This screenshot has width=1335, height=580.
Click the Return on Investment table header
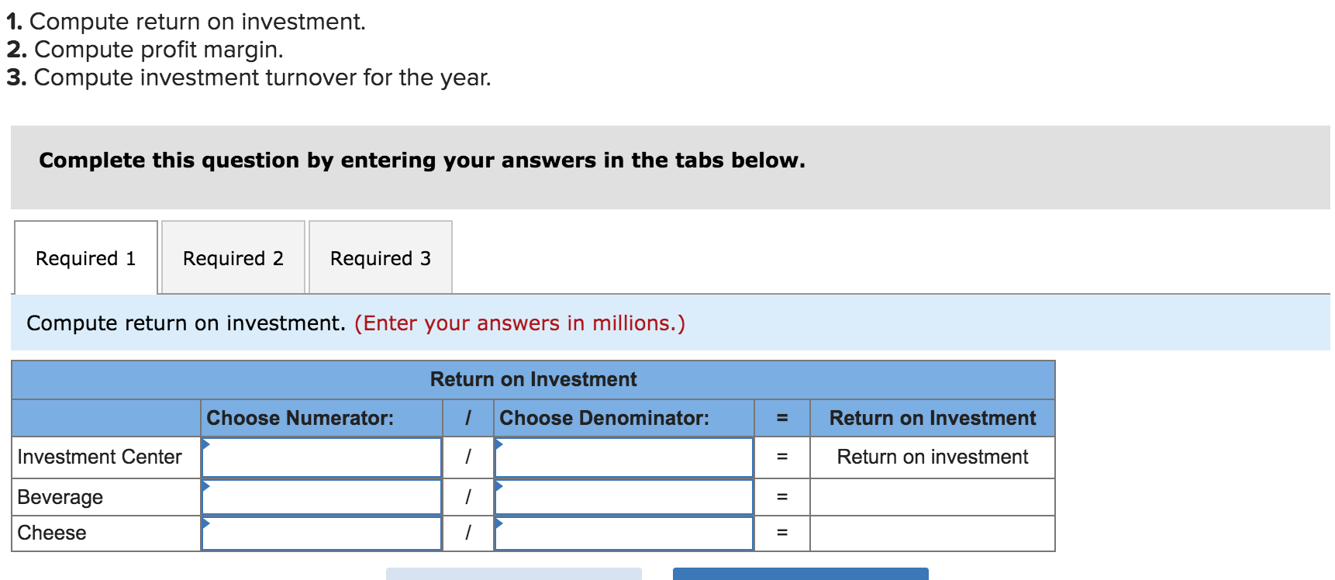pyautogui.click(x=533, y=379)
